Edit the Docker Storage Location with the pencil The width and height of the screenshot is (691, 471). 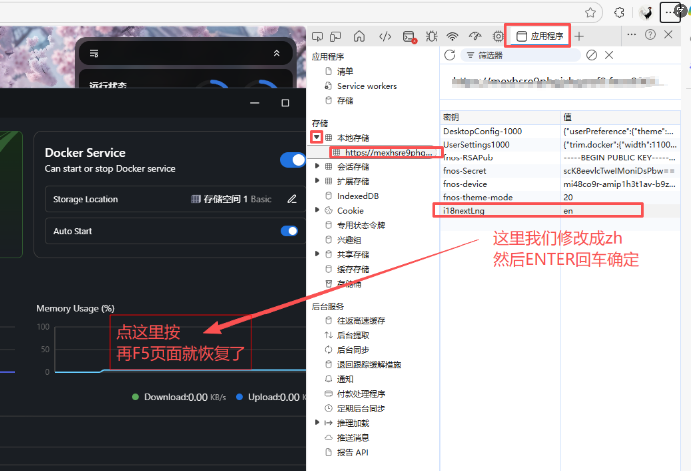click(292, 199)
